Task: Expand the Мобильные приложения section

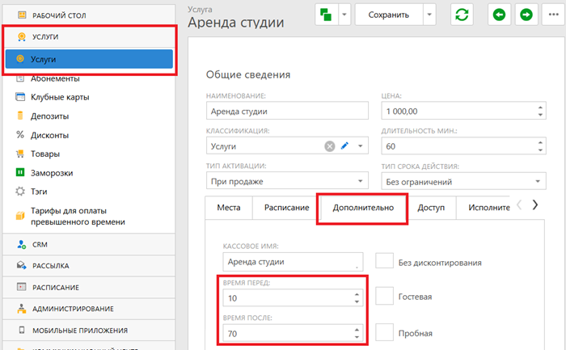Action: (x=88, y=330)
